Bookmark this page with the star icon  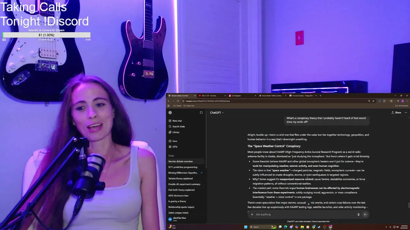coord(373,101)
